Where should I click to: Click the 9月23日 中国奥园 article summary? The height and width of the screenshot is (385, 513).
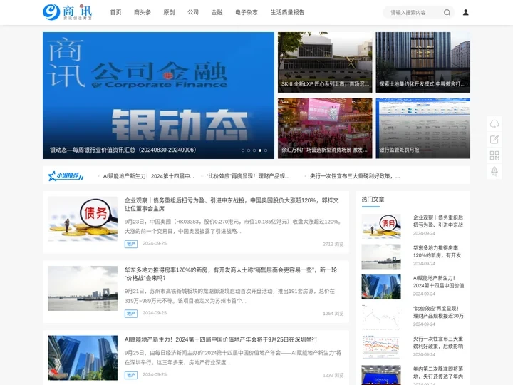(234, 227)
